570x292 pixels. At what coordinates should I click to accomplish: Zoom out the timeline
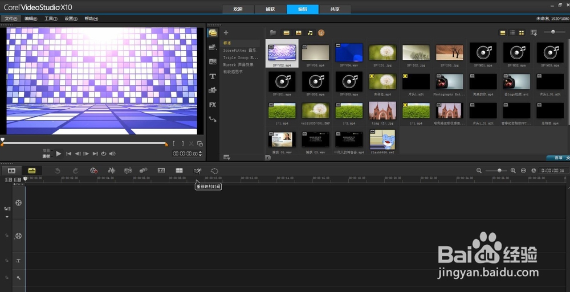479,170
